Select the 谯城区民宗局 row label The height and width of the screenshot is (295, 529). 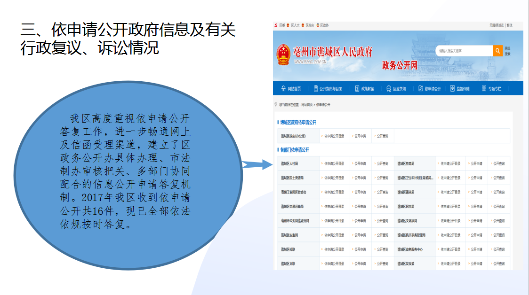(x=406, y=206)
